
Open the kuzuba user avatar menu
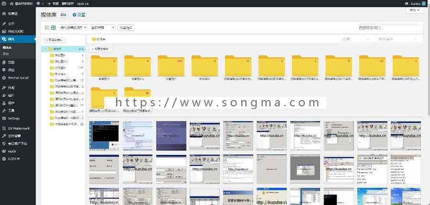[x=424, y=3]
